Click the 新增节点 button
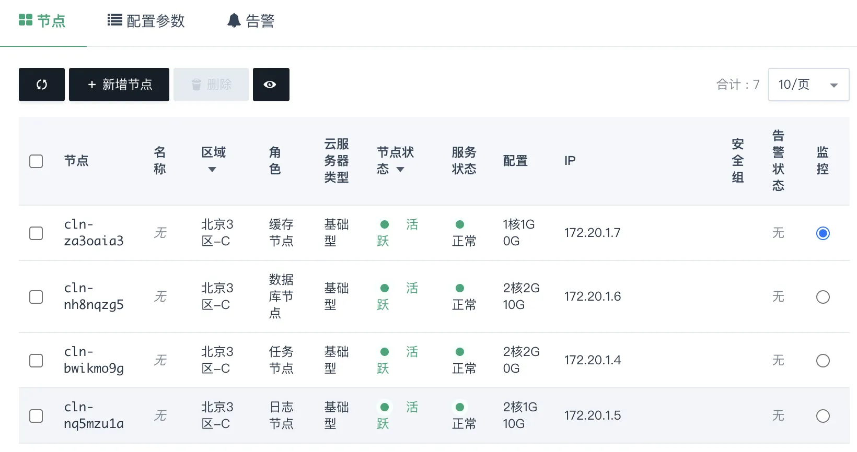Screen dimensions: 857x452 click(x=119, y=85)
